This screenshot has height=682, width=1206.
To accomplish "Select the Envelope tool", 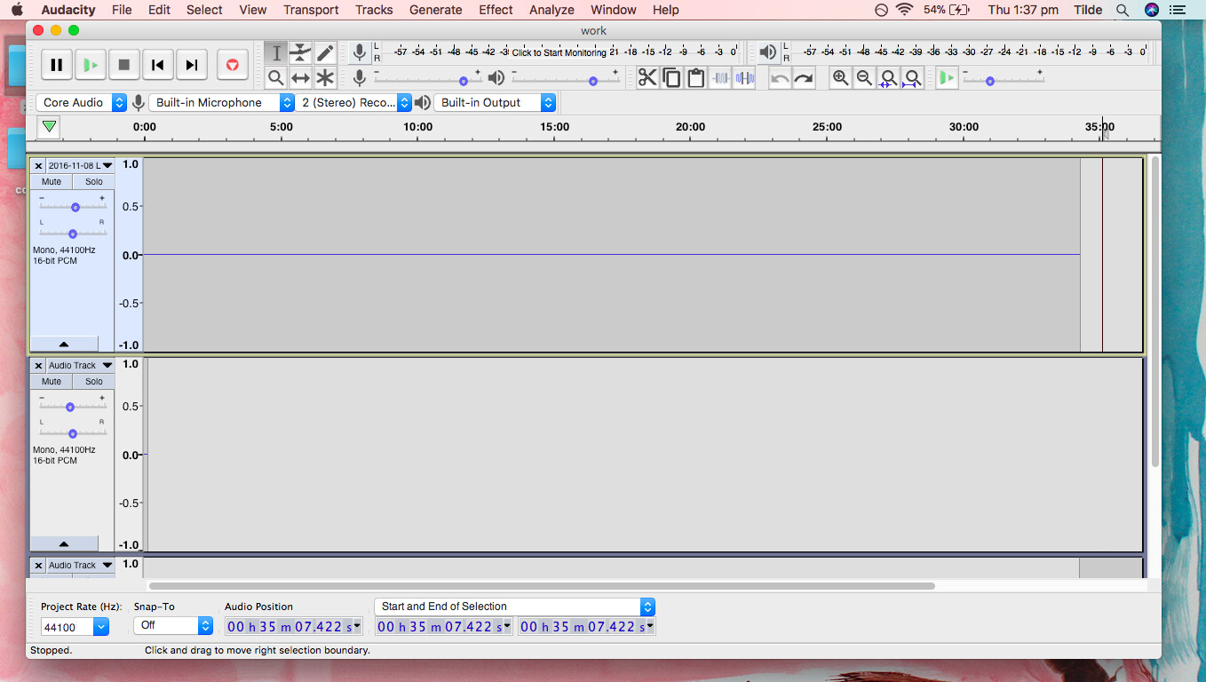I will pyautogui.click(x=301, y=53).
